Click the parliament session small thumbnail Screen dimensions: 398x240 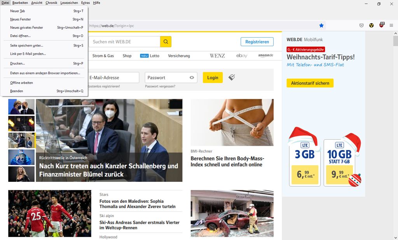pos(21,140)
